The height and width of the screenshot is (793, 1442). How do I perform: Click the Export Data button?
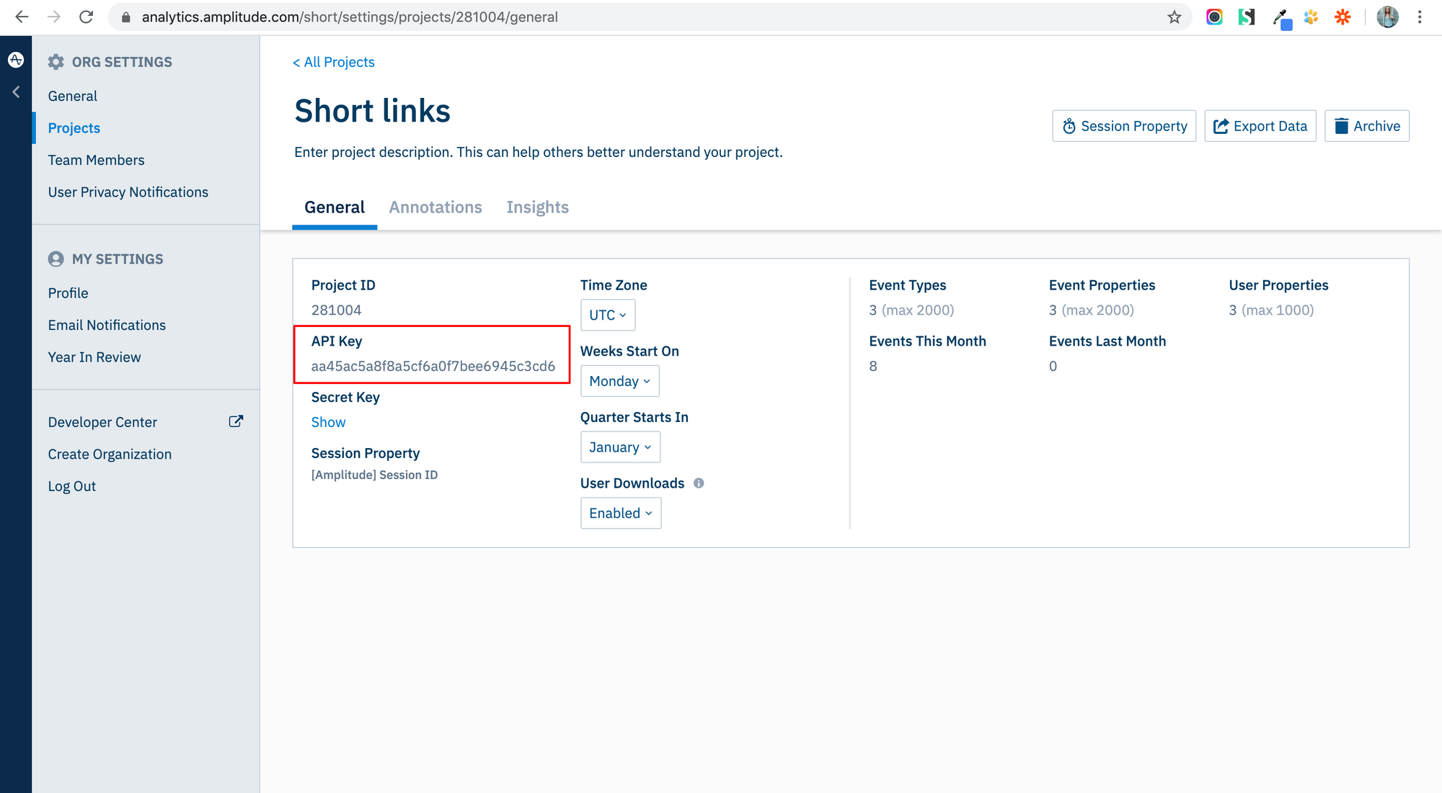[1260, 126]
